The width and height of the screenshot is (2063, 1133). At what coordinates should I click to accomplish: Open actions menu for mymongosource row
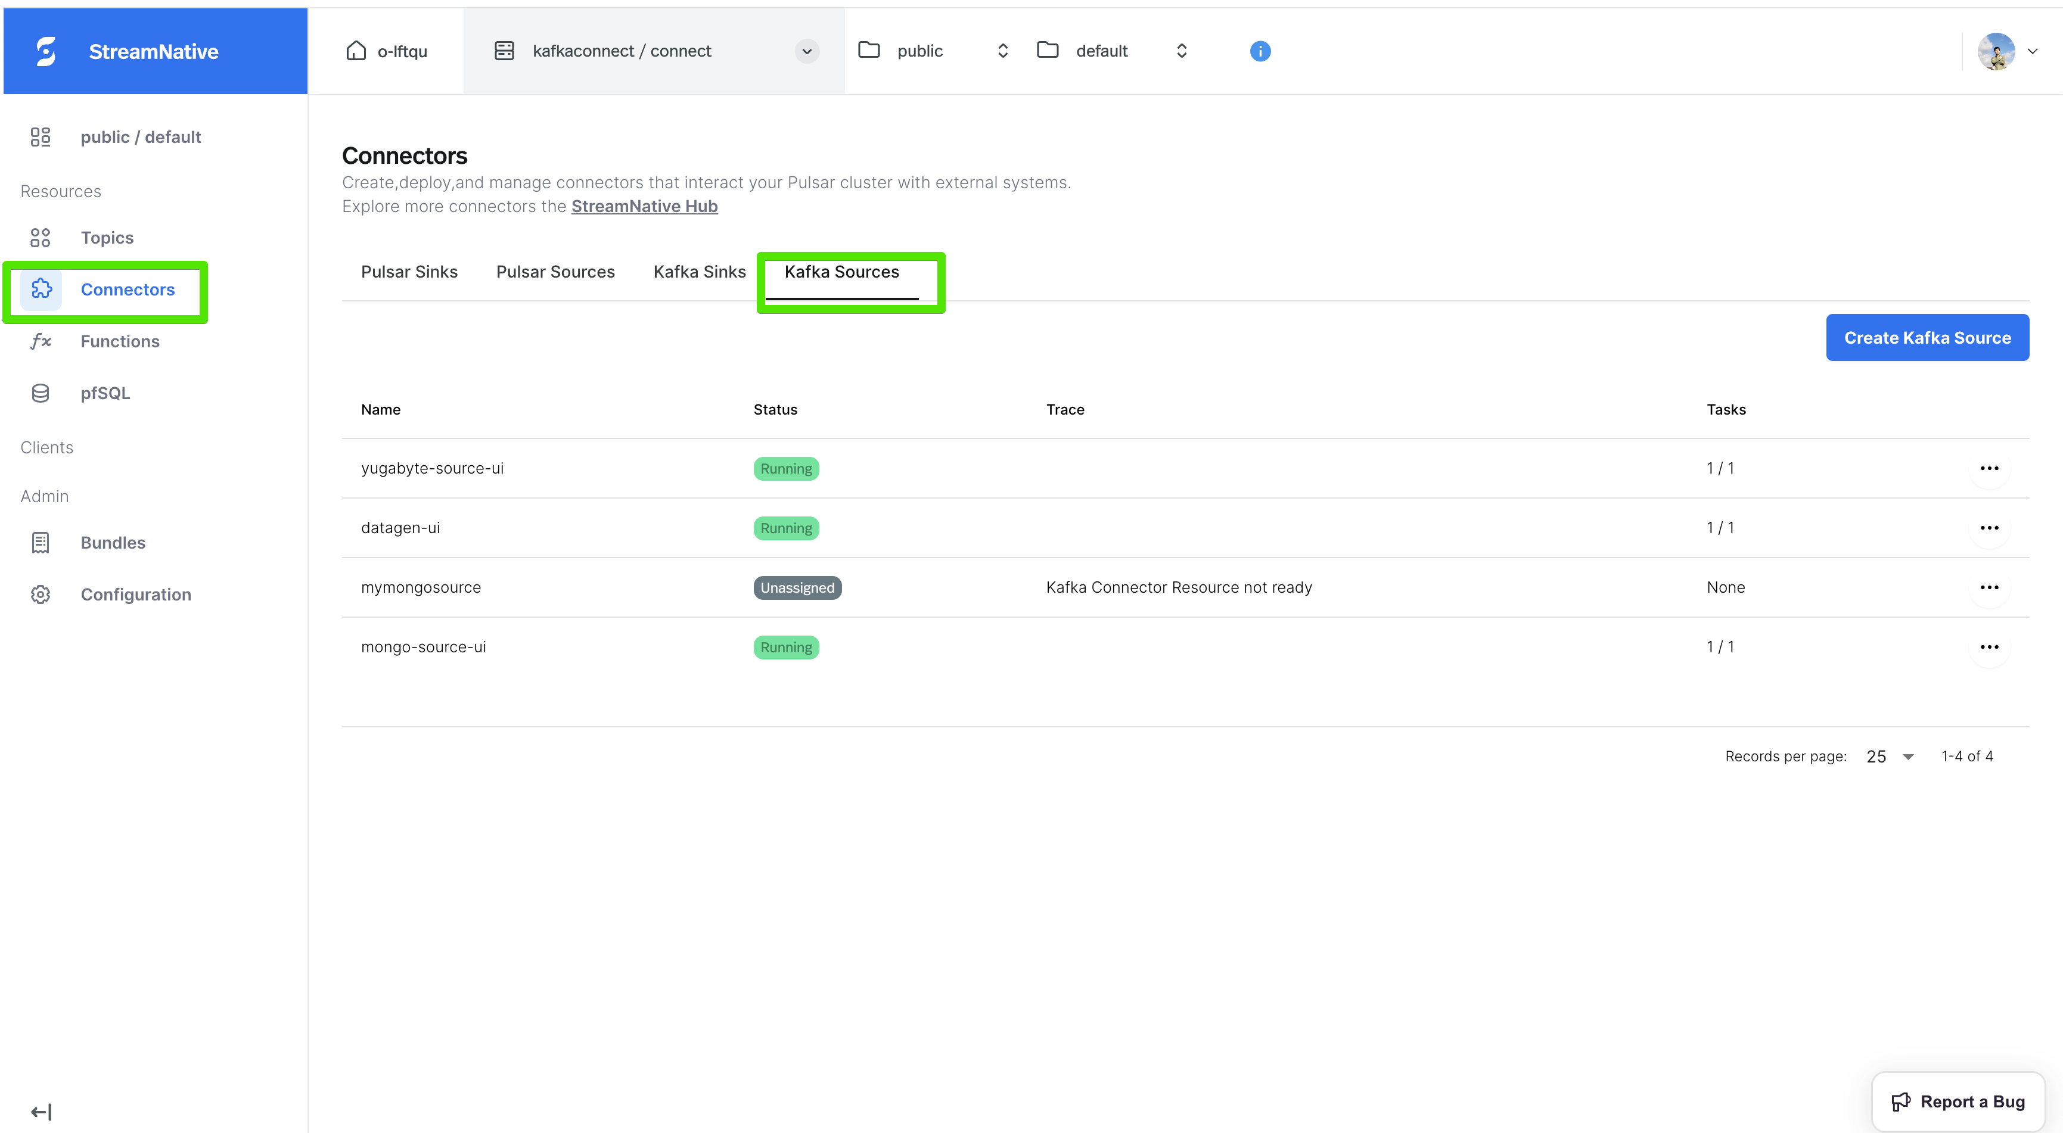click(x=1989, y=588)
